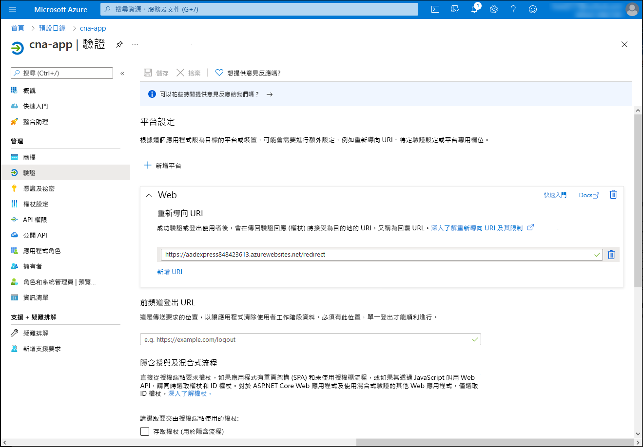Open the help question mark
The image size is (643, 447).
(x=513, y=9)
